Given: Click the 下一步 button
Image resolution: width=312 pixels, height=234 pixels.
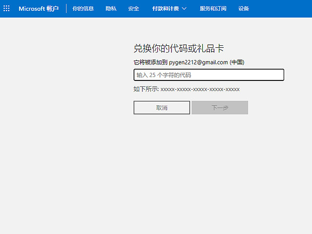Looking at the screenshot, I should pyautogui.click(x=220, y=108).
